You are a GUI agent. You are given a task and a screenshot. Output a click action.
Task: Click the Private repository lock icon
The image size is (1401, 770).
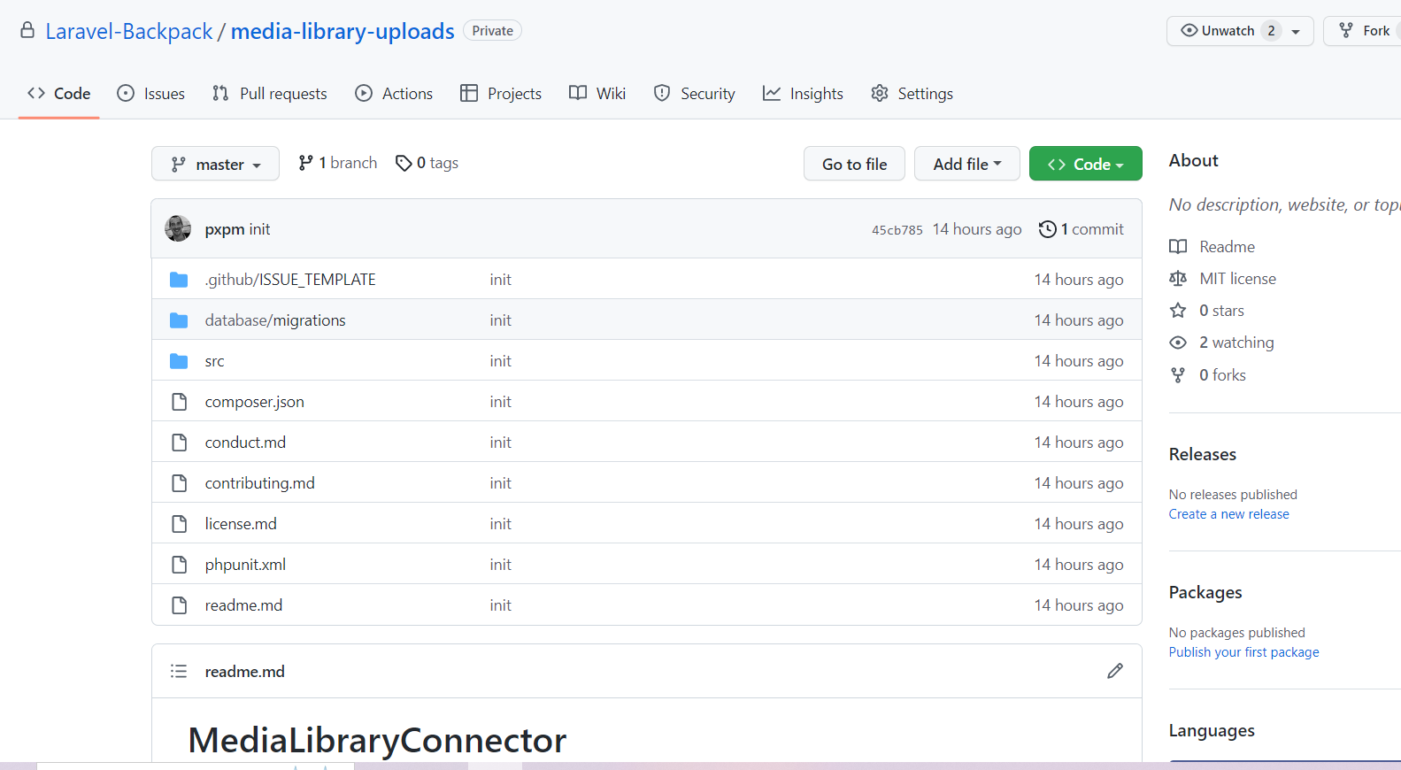pyautogui.click(x=27, y=30)
